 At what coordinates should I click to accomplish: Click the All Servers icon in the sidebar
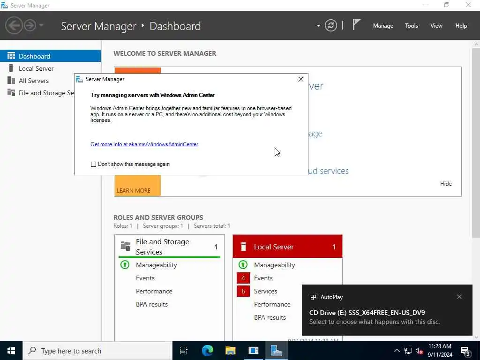(x=11, y=80)
